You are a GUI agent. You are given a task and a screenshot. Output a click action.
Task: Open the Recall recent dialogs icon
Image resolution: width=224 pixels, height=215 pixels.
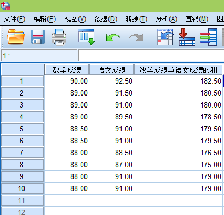coord(86,37)
